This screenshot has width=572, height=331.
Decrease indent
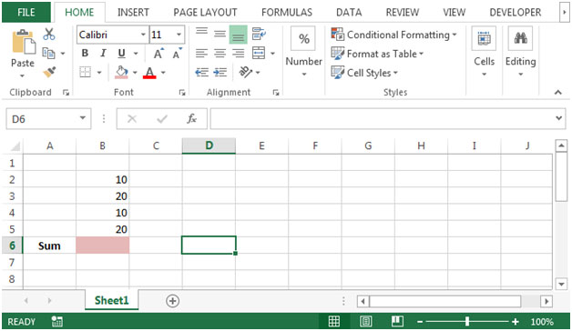point(201,72)
